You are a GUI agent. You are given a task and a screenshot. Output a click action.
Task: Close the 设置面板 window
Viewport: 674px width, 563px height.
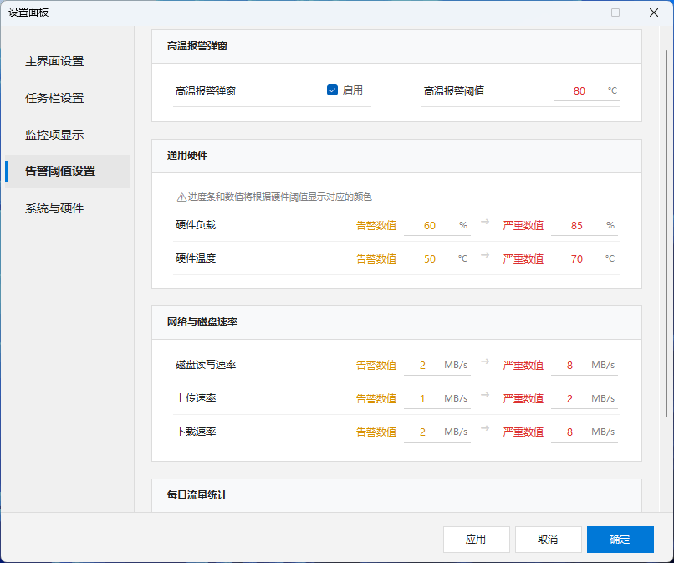pyautogui.click(x=654, y=13)
